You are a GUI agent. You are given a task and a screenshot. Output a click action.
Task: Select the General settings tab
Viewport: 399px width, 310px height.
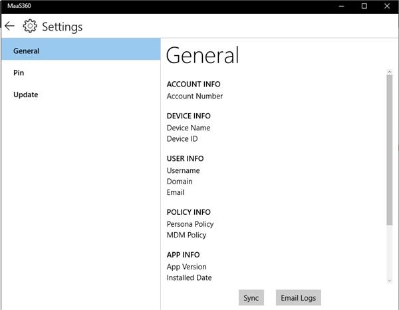[80, 49]
